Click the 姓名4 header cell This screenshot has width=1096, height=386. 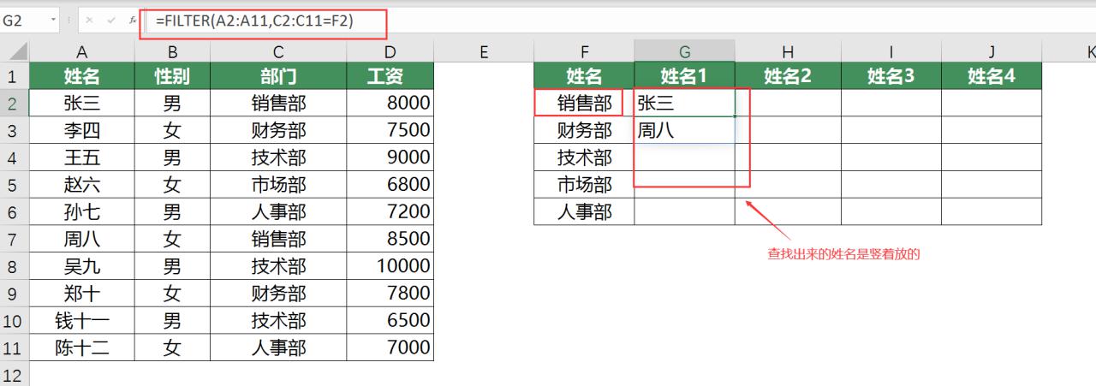coord(991,76)
